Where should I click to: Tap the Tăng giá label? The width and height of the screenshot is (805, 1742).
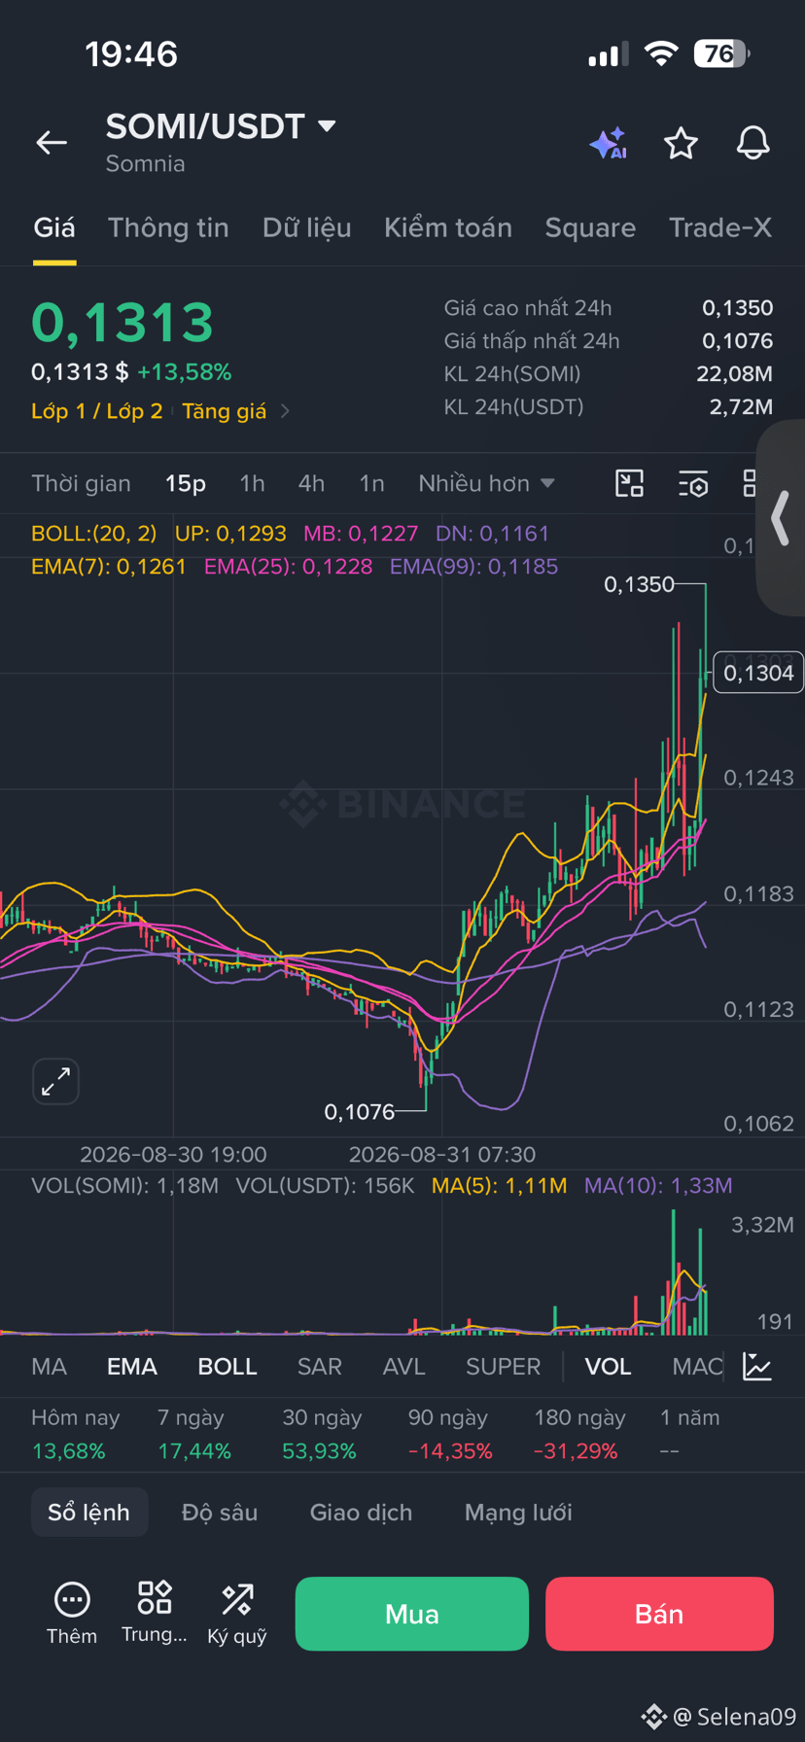coord(225,411)
